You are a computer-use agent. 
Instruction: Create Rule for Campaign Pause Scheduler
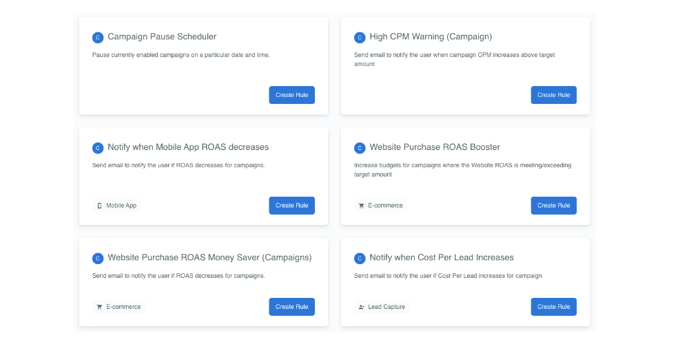(x=291, y=95)
